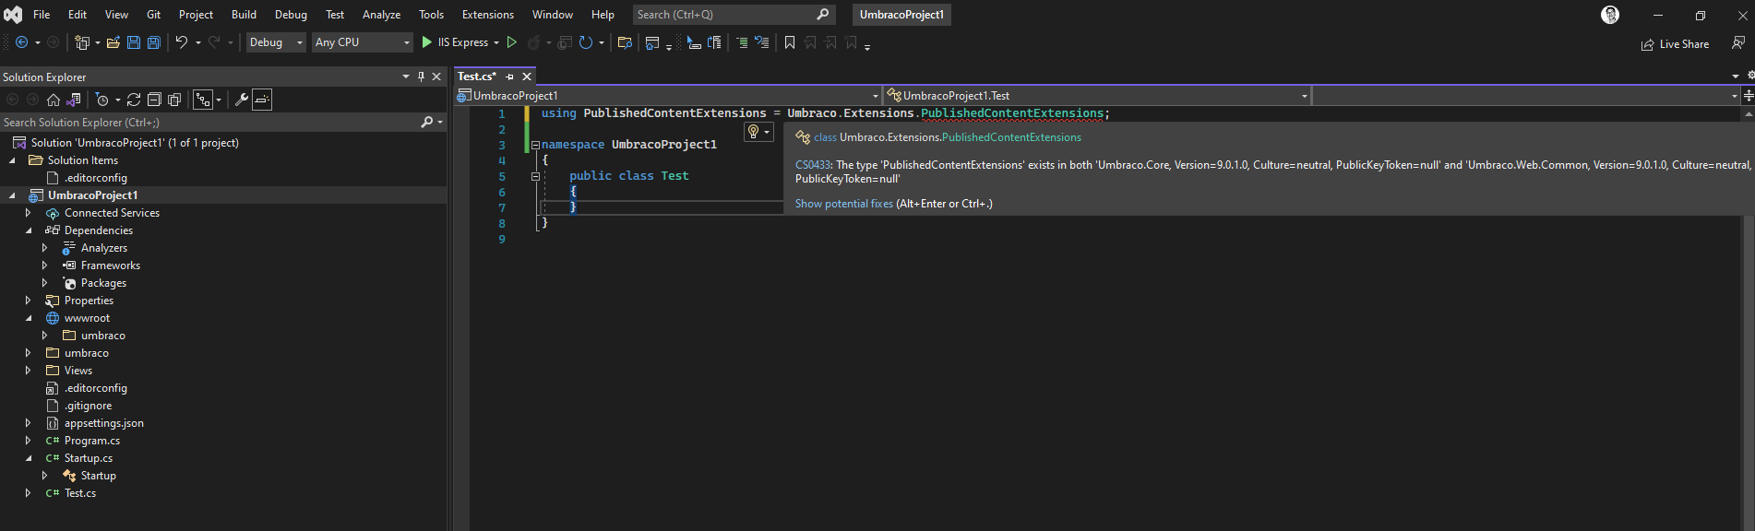1755x531 pixels.
Task: Click the Show potential fixes link
Action: click(843, 204)
